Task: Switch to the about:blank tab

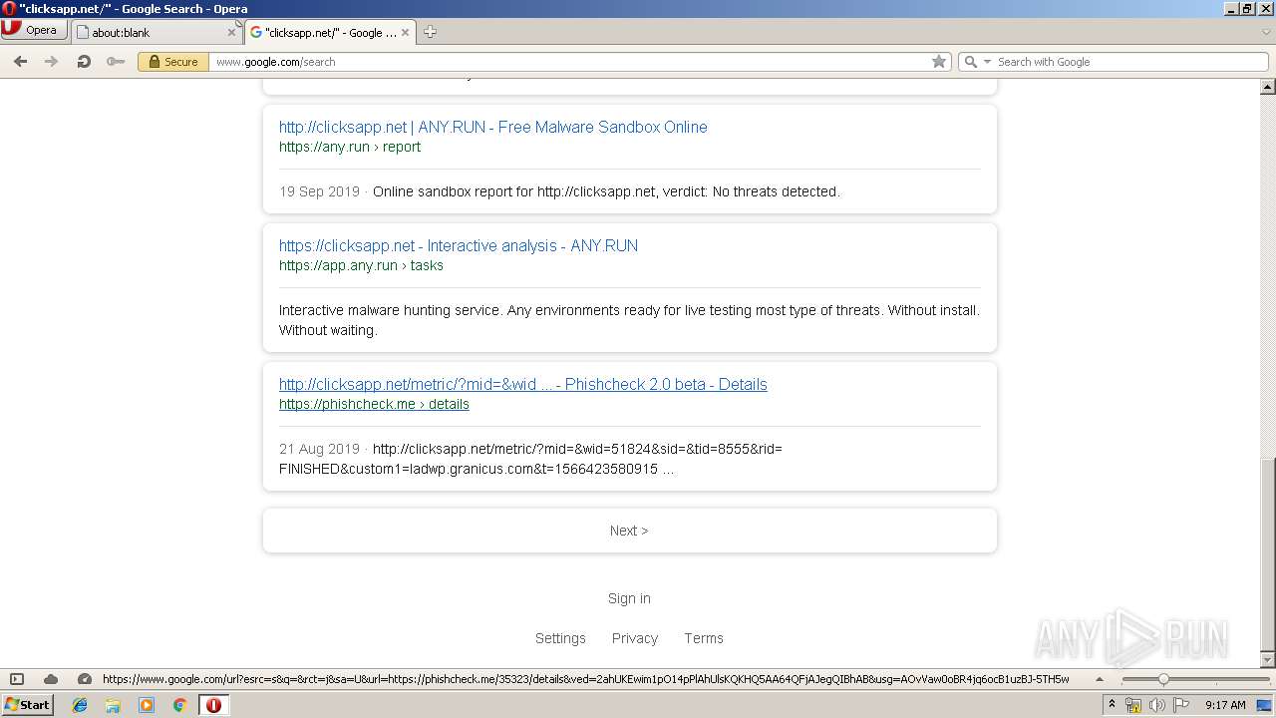Action: [x=158, y=32]
